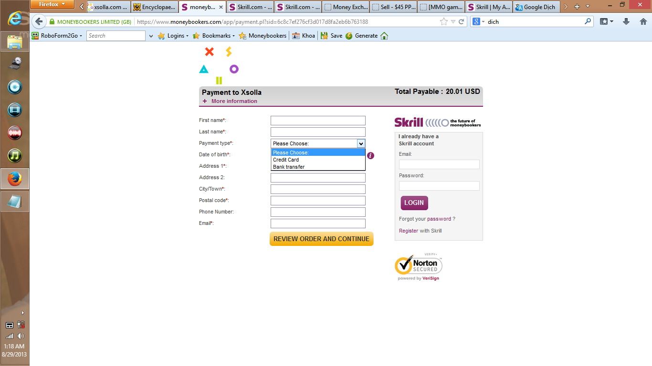This screenshot has height=366, width=652.
Task: Select Bank transfer from the payment type list
Action: (x=318, y=167)
